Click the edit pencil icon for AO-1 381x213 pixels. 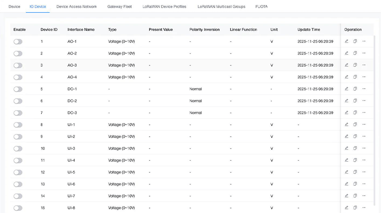coord(346,41)
